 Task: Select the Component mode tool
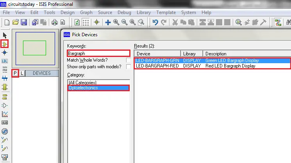(5, 44)
